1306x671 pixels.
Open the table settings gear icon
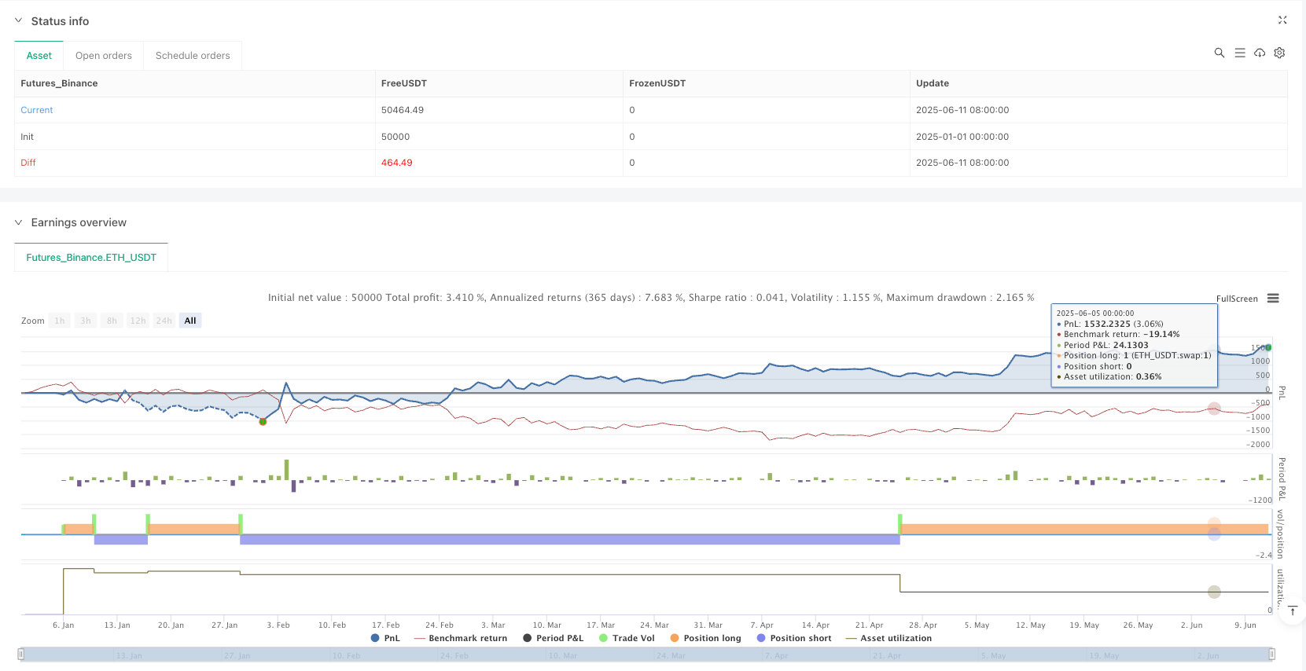(1279, 53)
